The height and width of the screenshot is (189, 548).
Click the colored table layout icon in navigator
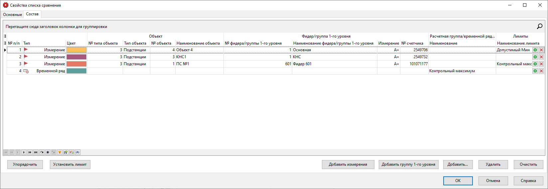tap(72, 152)
